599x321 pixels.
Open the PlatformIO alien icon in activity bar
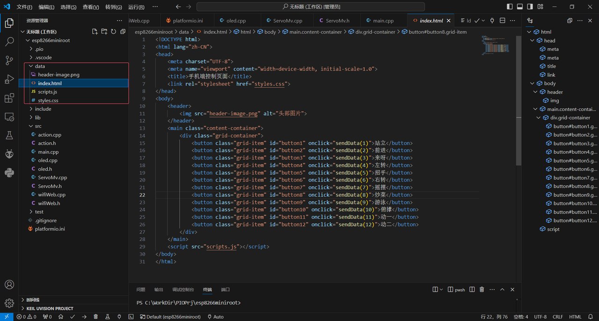(x=9, y=154)
